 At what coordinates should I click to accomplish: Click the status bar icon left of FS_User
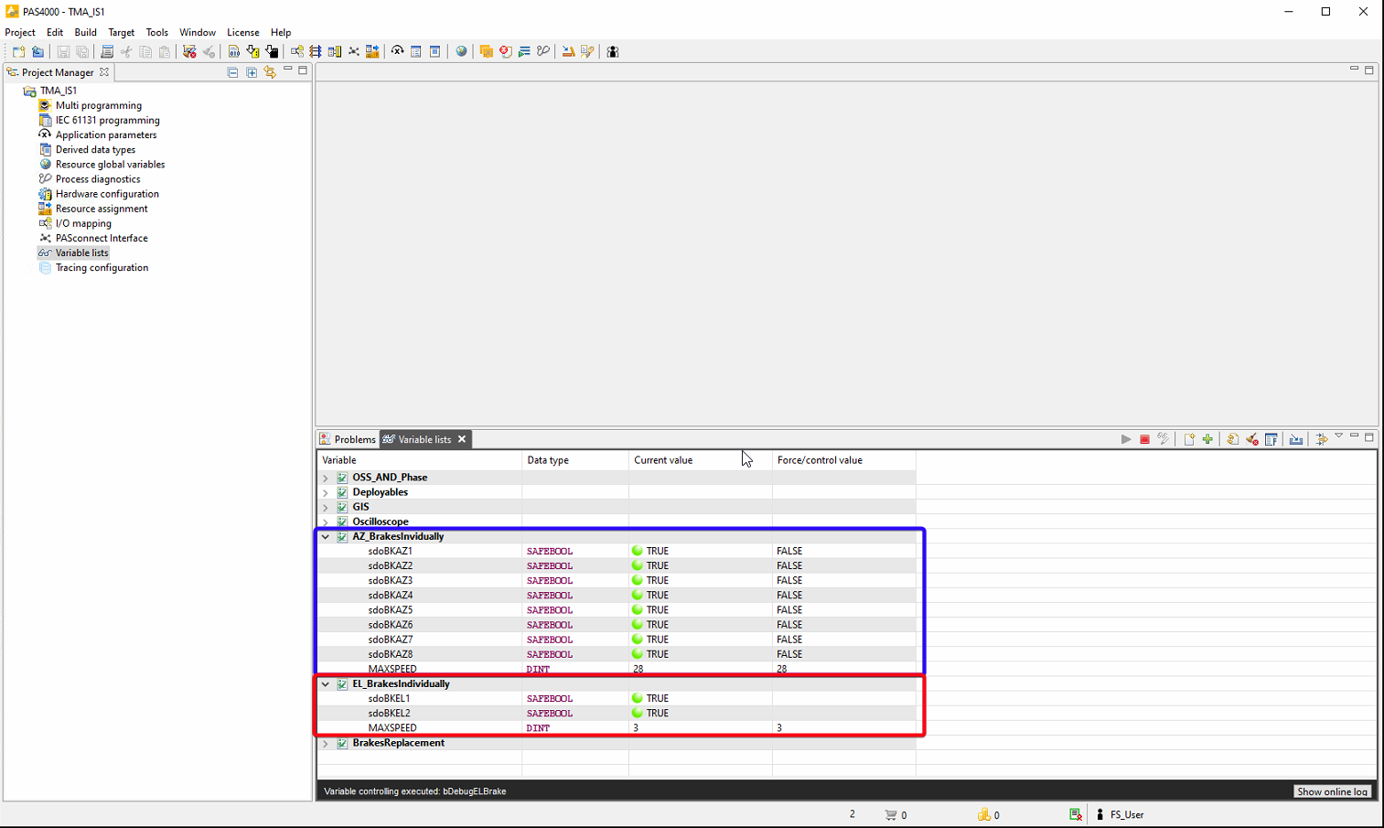click(x=1076, y=814)
